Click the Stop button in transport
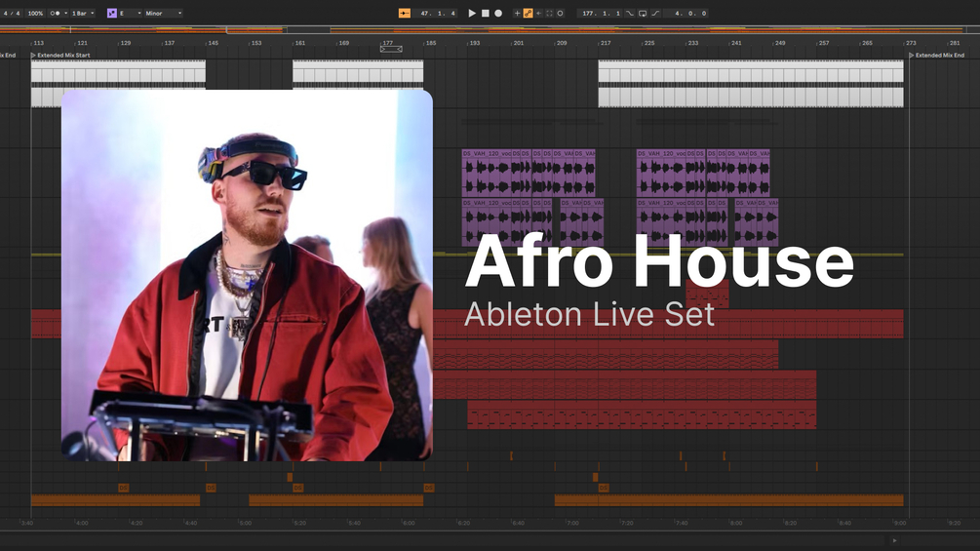Image resolution: width=980 pixels, height=551 pixels. [x=485, y=13]
